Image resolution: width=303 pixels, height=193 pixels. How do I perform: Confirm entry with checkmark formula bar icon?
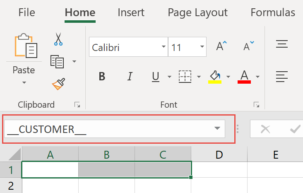pyautogui.click(x=295, y=129)
